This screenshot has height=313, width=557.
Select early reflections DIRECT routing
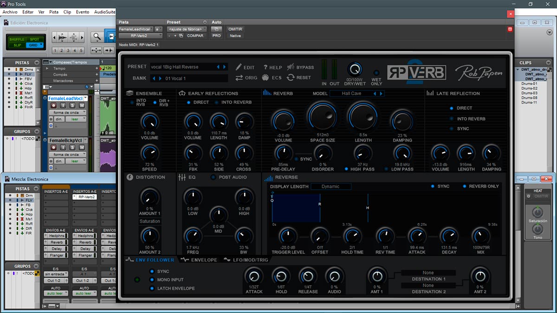coord(189,102)
